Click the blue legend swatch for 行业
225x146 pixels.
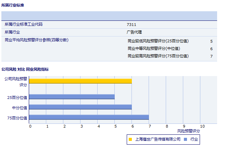tap(185, 139)
